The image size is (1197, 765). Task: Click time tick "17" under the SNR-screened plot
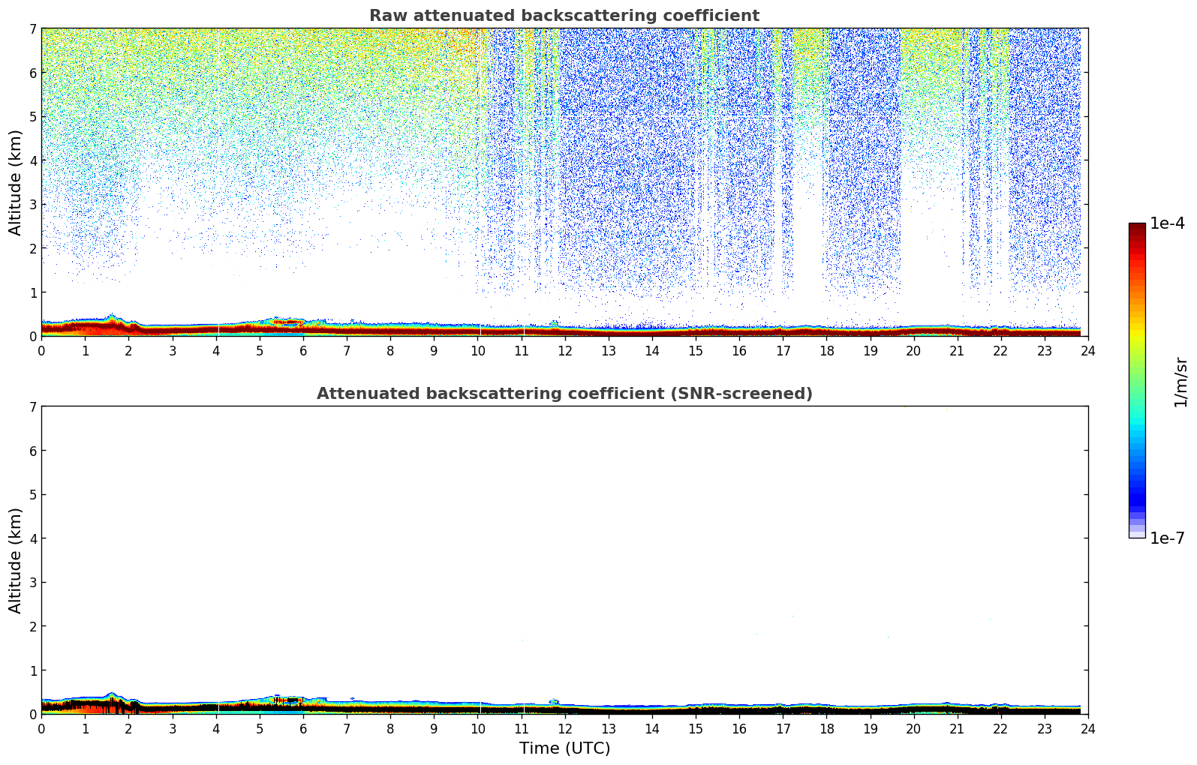click(783, 729)
